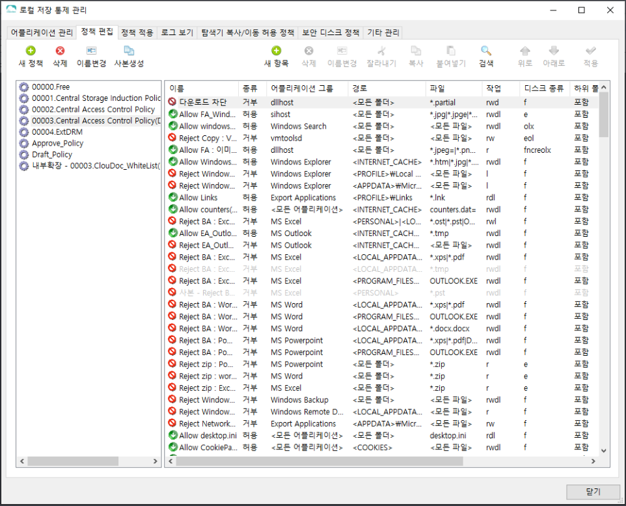Click 'vmtoolsd' application group cell
The width and height of the screenshot is (626, 506).
click(286, 138)
